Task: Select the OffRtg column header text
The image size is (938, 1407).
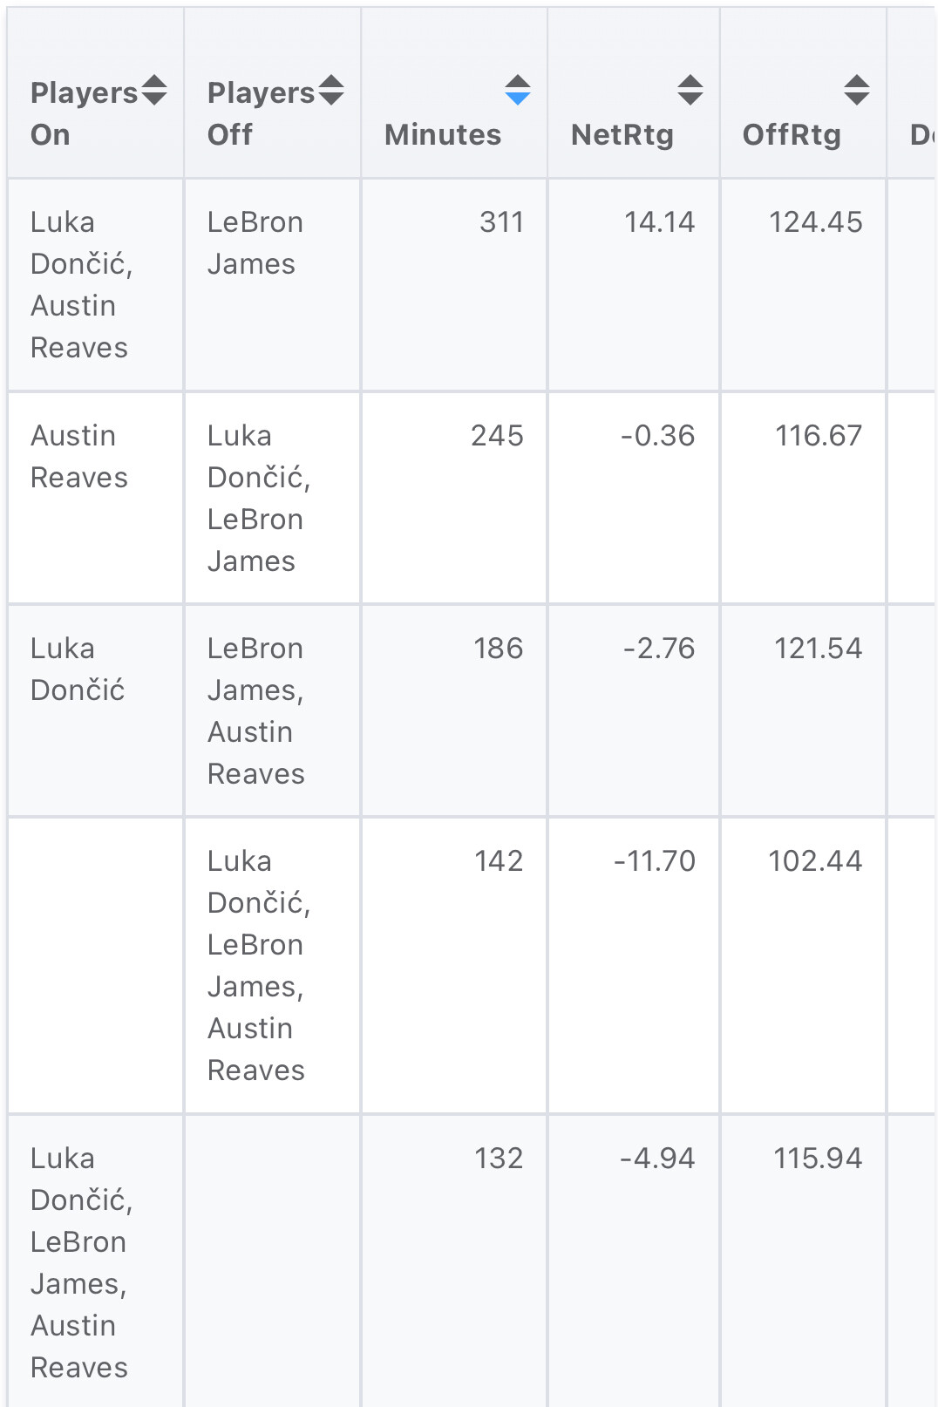Action: click(792, 135)
